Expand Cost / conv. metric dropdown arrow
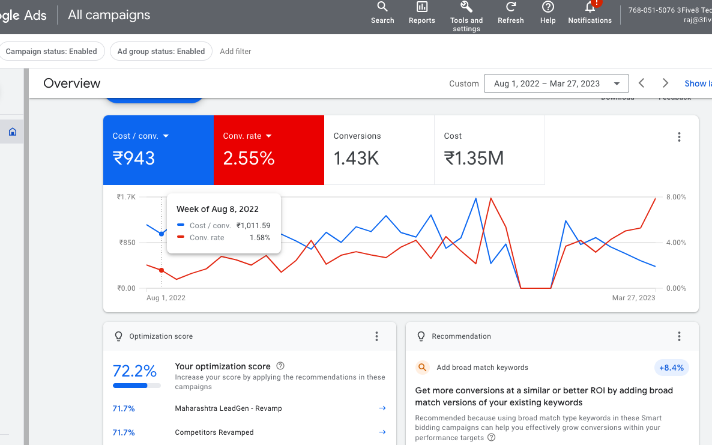Image resolution: width=712 pixels, height=445 pixels. [x=166, y=136]
